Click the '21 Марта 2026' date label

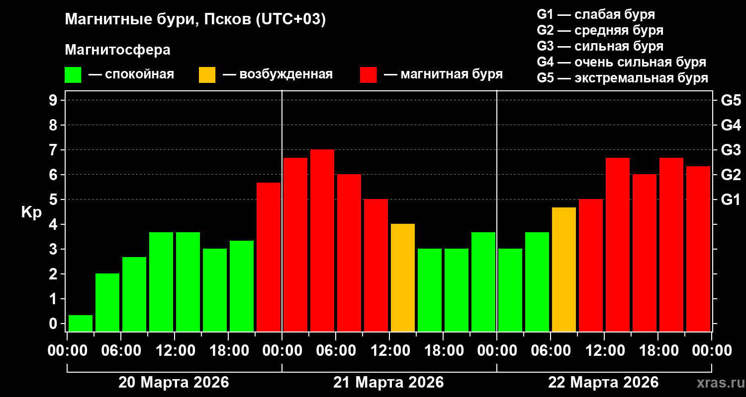388,383
